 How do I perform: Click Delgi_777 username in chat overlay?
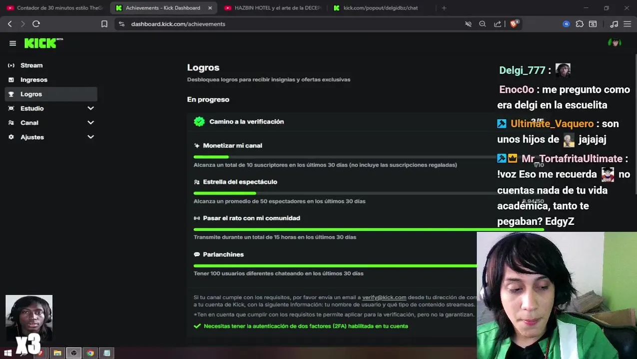(x=522, y=70)
